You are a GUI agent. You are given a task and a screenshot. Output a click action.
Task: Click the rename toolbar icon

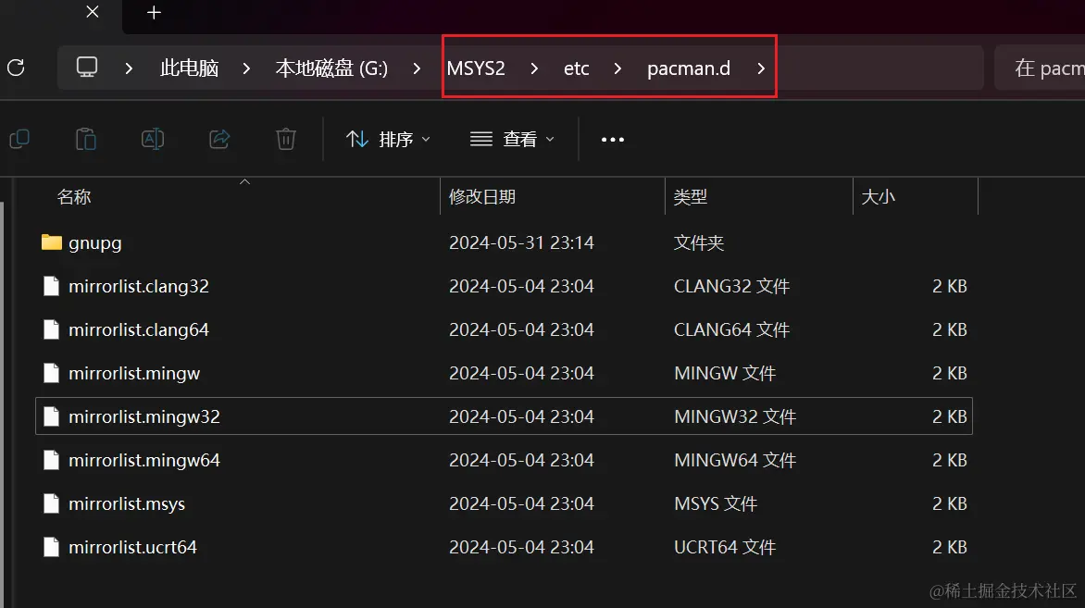(x=153, y=139)
